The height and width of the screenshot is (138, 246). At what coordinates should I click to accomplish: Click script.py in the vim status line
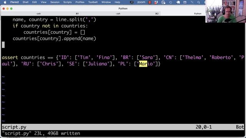click(14, 127)
